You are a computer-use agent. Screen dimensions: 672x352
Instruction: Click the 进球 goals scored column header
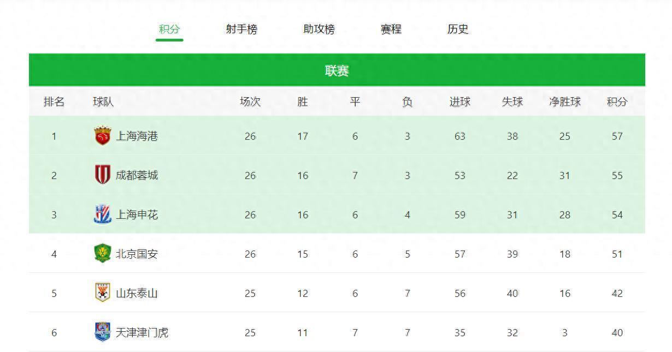[460, 102]
